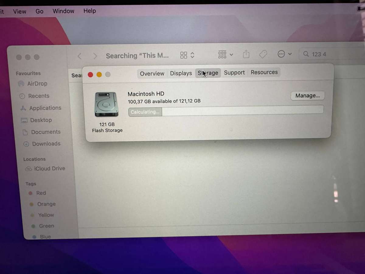
Task: Click the magnifier icon in search field
Action: click(x=306, y=54)
